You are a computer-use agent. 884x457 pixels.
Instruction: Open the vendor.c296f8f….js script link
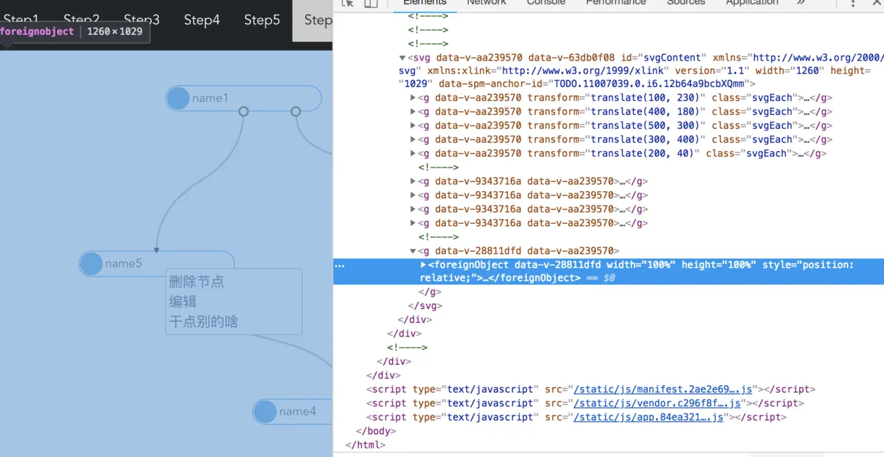click(657, 404)
